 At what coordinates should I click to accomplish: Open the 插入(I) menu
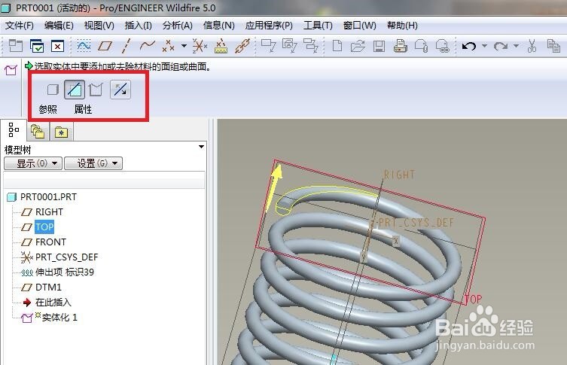click(x=138, y=26)
